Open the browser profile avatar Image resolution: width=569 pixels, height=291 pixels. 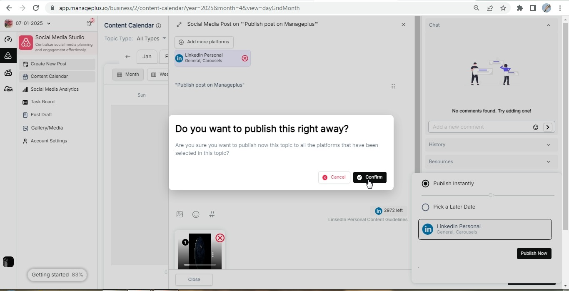tap(547, 8)
